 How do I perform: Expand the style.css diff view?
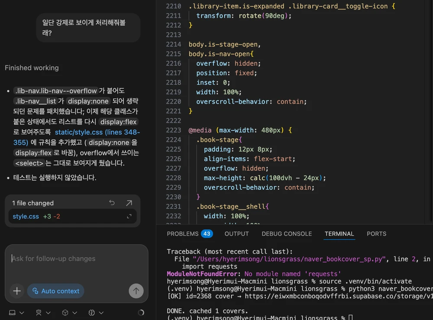coord(129,217)
